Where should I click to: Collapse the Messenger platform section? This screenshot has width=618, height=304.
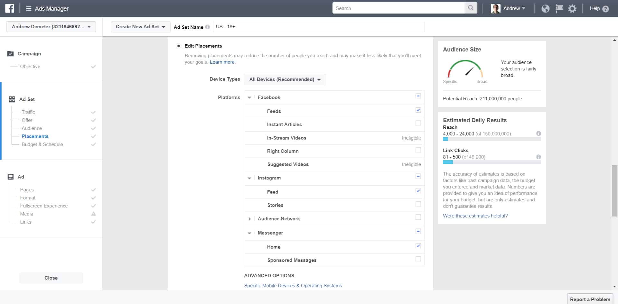click(249, 233)
